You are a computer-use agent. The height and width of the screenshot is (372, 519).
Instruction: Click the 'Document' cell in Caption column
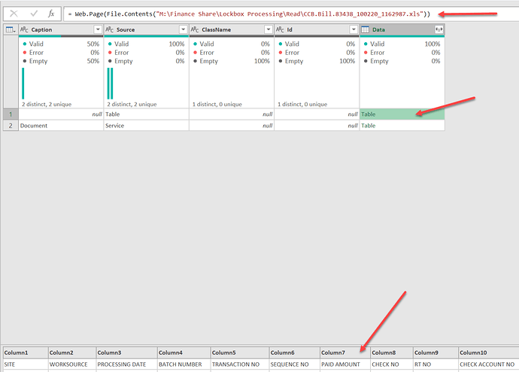[61, 126]
